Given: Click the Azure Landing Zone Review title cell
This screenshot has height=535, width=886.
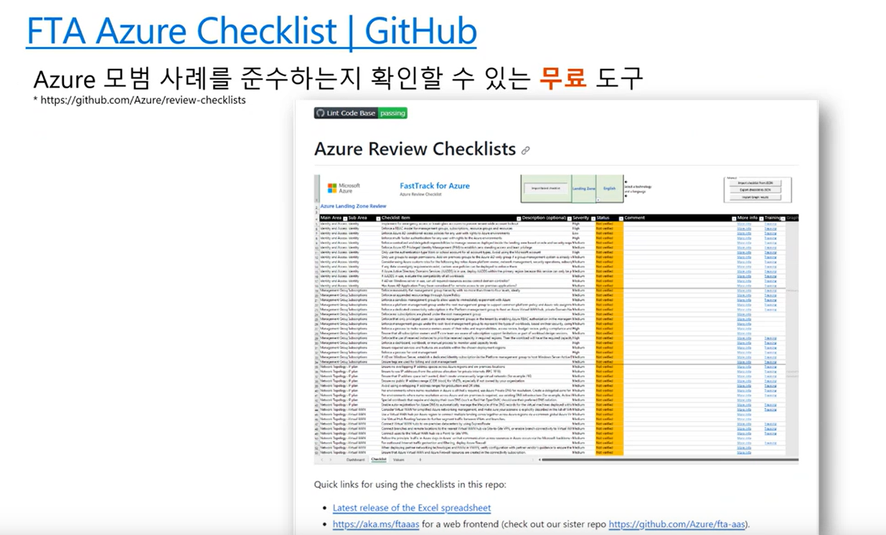Looking at the screenshot, I should point(354,206).
